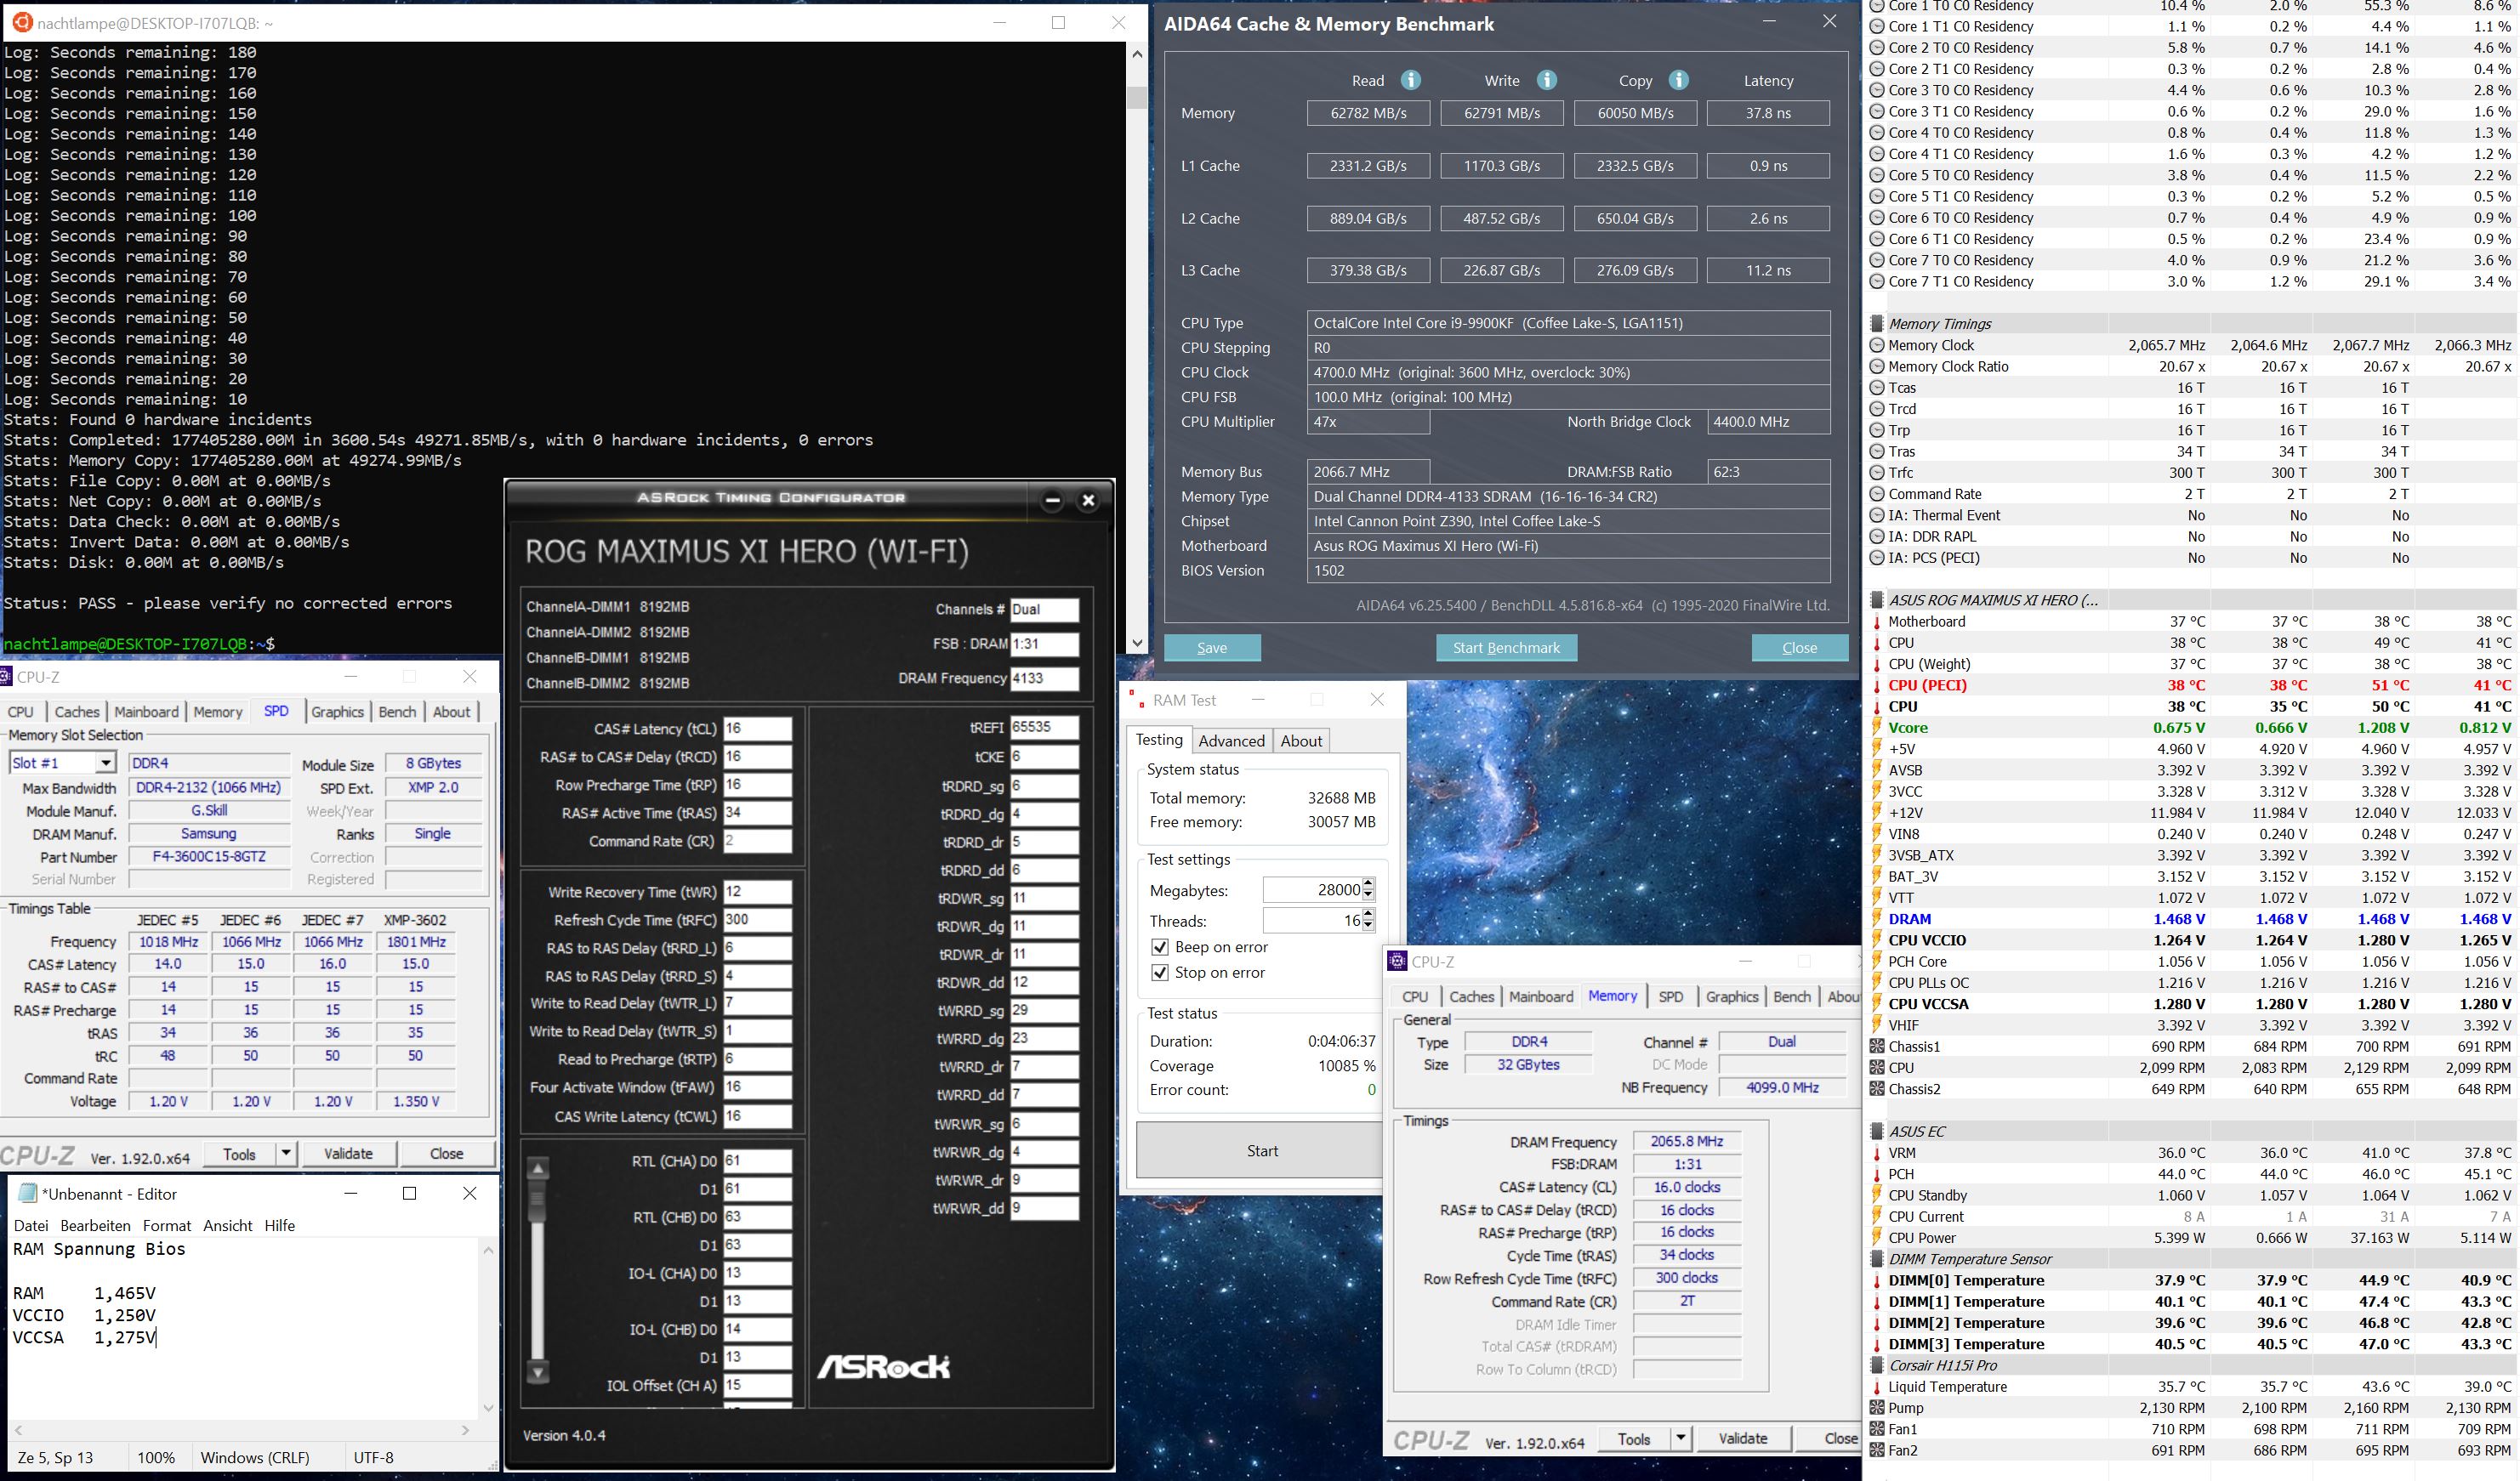Increase the Megabytes stepper value

coord(1368,883)
